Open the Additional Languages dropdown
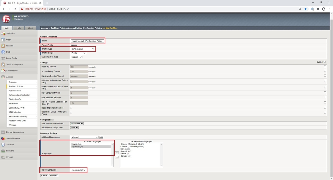The height and width of the screenshot is (180, 333). coord(85,137)
